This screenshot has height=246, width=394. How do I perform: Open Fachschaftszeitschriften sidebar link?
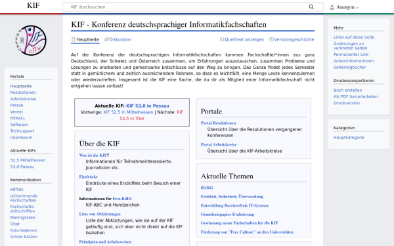(x=22, y=209)
